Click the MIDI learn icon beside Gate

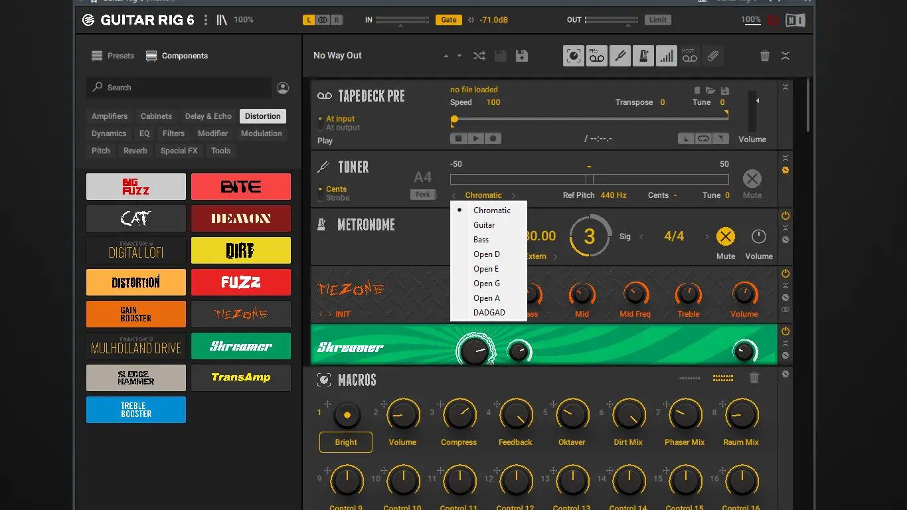point(471,20)
